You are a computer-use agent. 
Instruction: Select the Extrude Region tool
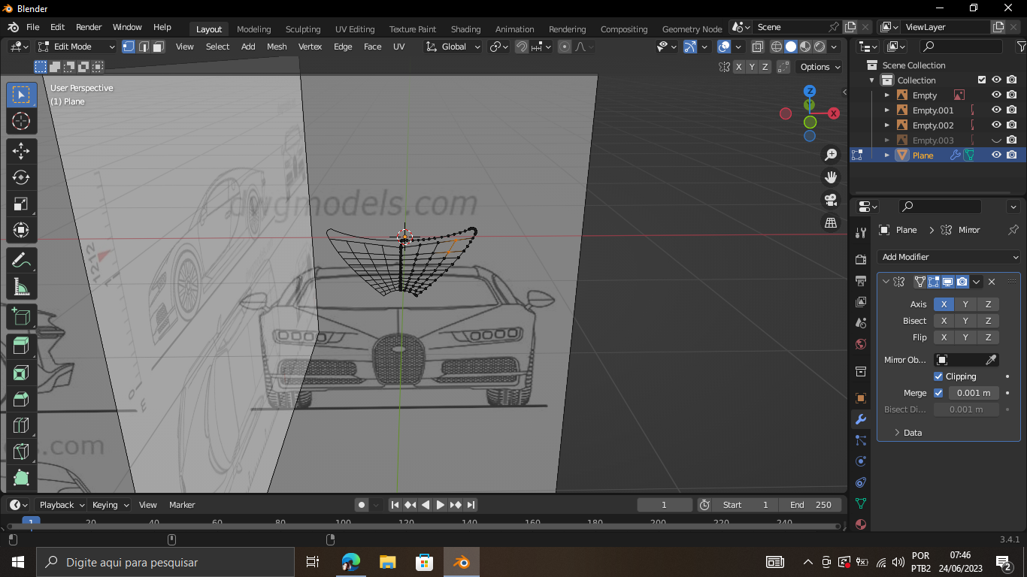[21, 346]
